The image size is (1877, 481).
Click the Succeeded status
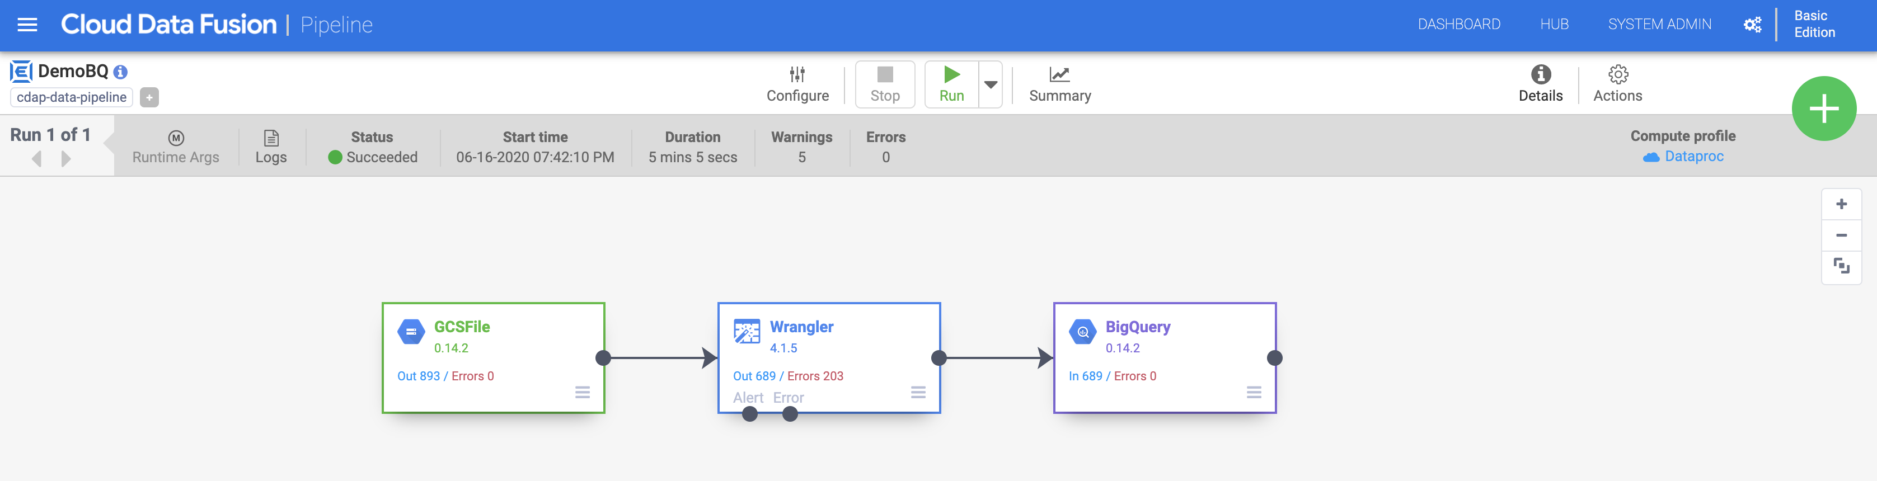coord(373,157)
